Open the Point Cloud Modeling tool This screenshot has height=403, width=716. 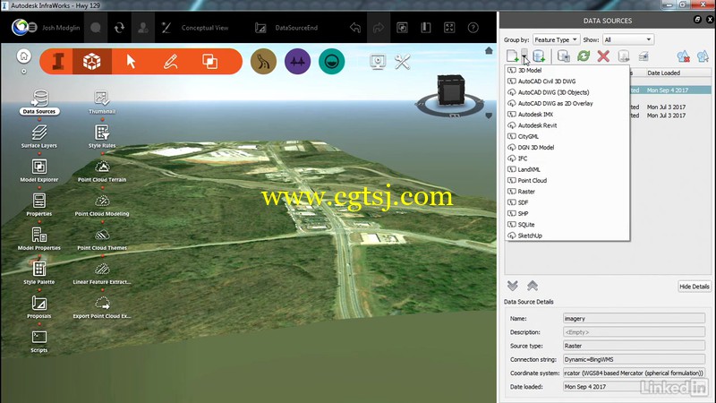[102, 204]
